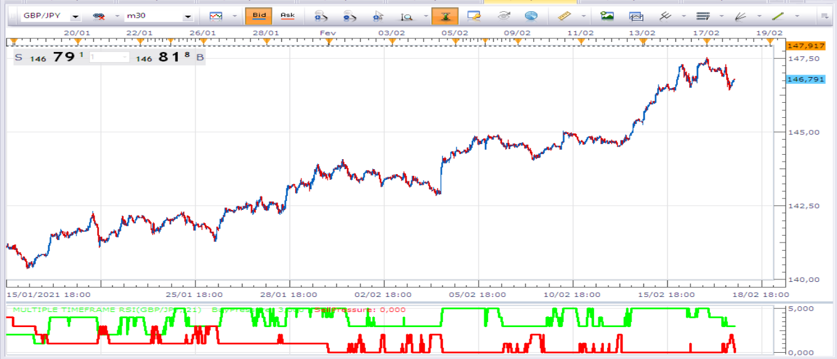Open the toolbar overflow options at right end
This screenshot has width=837, height=359.
[x=826, y=16]
